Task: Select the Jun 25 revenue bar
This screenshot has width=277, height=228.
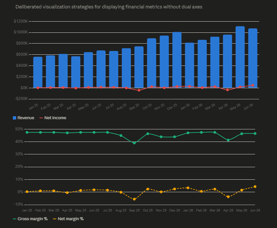Action: pos(101,69)
